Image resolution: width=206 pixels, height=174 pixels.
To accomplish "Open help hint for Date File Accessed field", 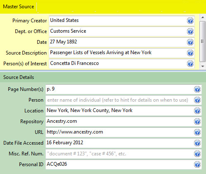I will click(197, 143).
